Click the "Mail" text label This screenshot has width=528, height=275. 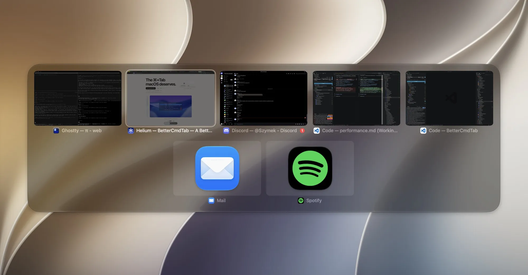[x=221, y=201]
